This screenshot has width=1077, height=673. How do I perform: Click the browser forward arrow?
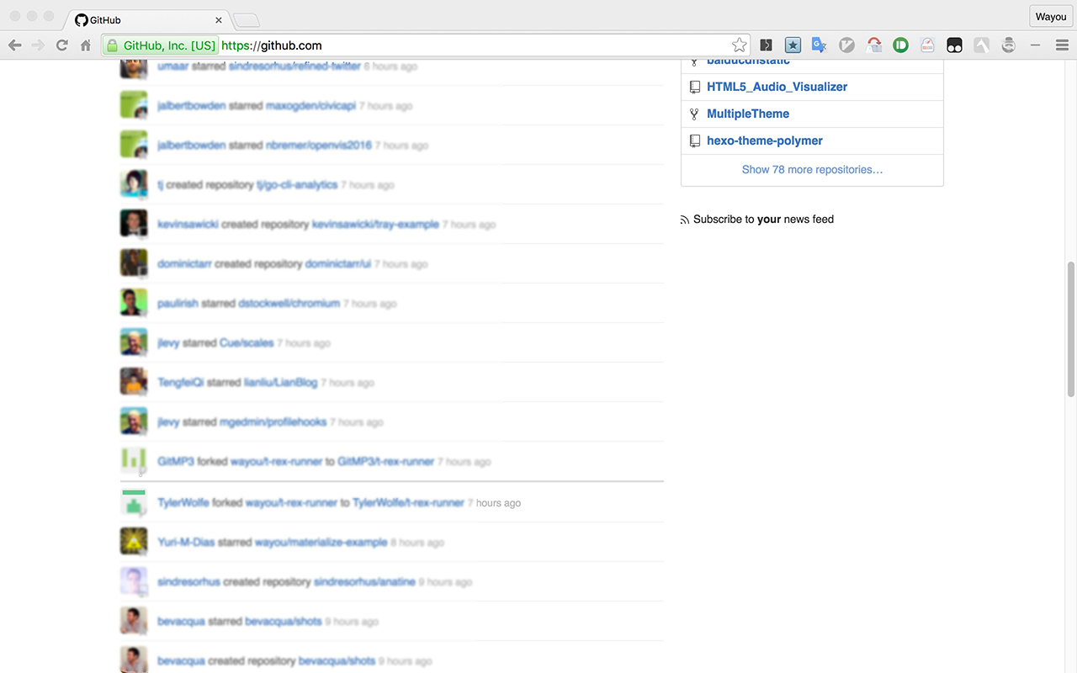pos(38,45)
